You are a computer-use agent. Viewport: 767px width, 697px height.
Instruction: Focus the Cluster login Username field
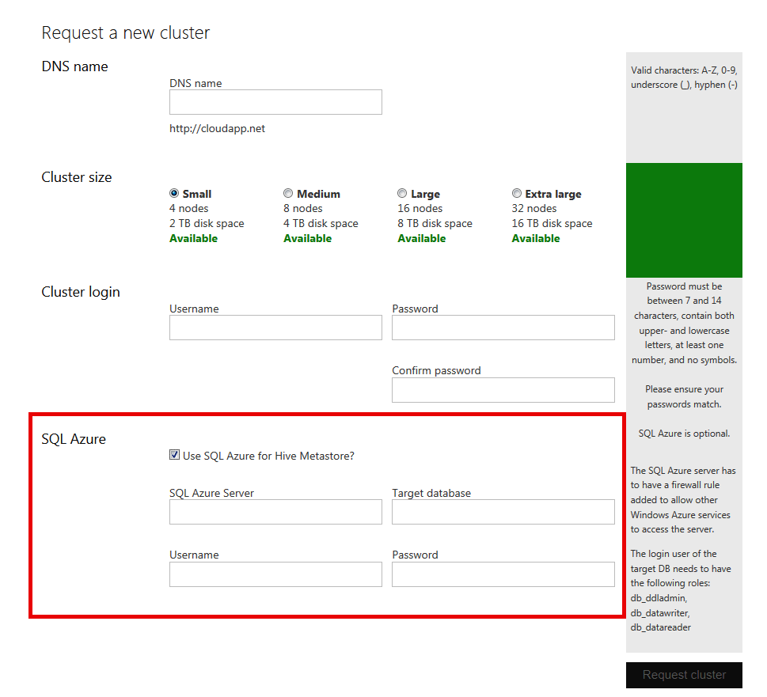(275, 328)
